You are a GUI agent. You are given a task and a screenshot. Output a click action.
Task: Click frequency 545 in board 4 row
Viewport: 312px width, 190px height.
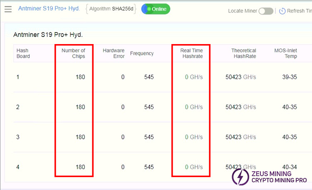coord(149,167)
